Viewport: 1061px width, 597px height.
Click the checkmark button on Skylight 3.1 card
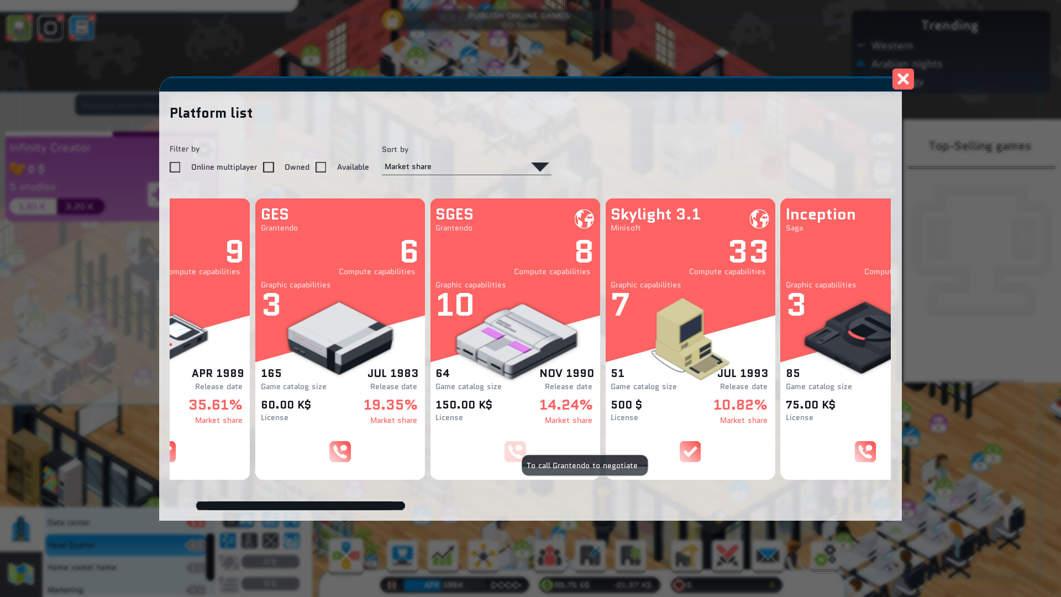click(x=689, y=452)
